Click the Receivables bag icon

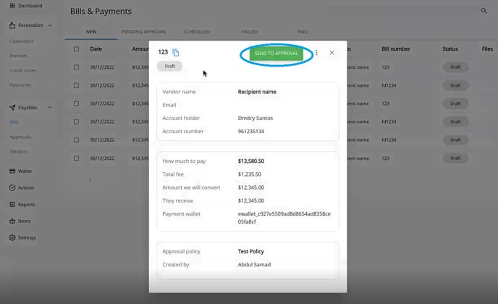click(12, 25)
